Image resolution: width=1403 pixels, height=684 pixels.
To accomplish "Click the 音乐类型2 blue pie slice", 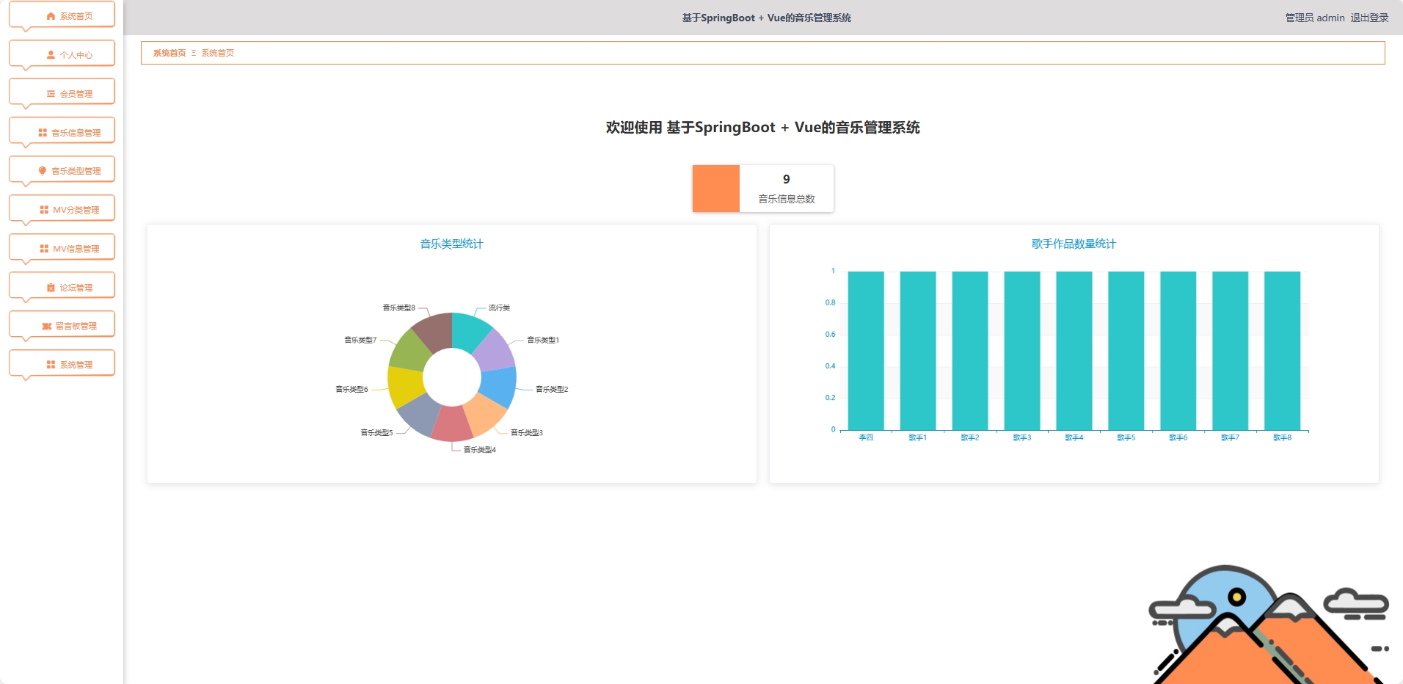I will pyautogui.click(x=499, y=386).
